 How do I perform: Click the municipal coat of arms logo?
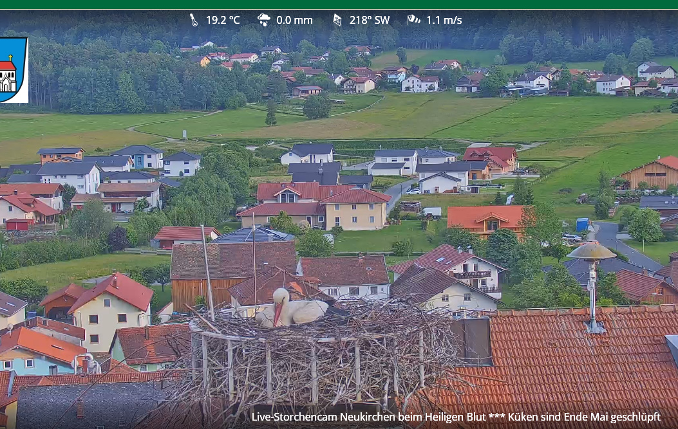point(14,69)
